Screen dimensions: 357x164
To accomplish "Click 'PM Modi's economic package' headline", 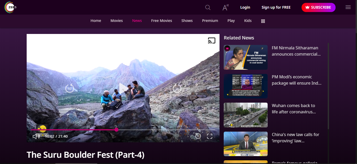I will point(297,80).
